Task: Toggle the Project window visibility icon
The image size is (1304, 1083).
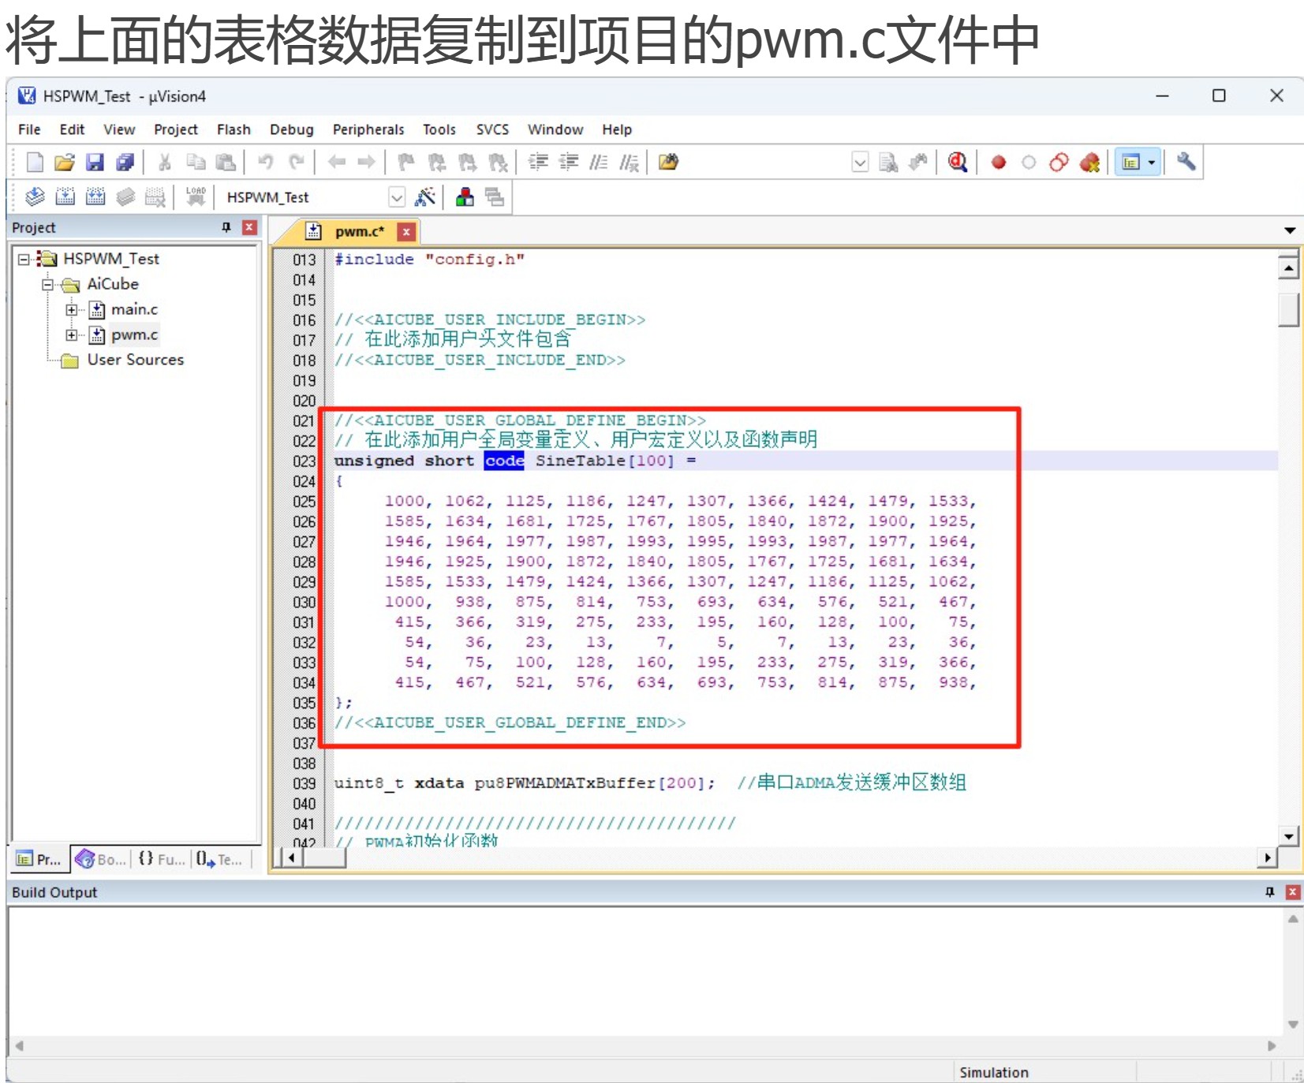Action: click(x=1131, y=163)
